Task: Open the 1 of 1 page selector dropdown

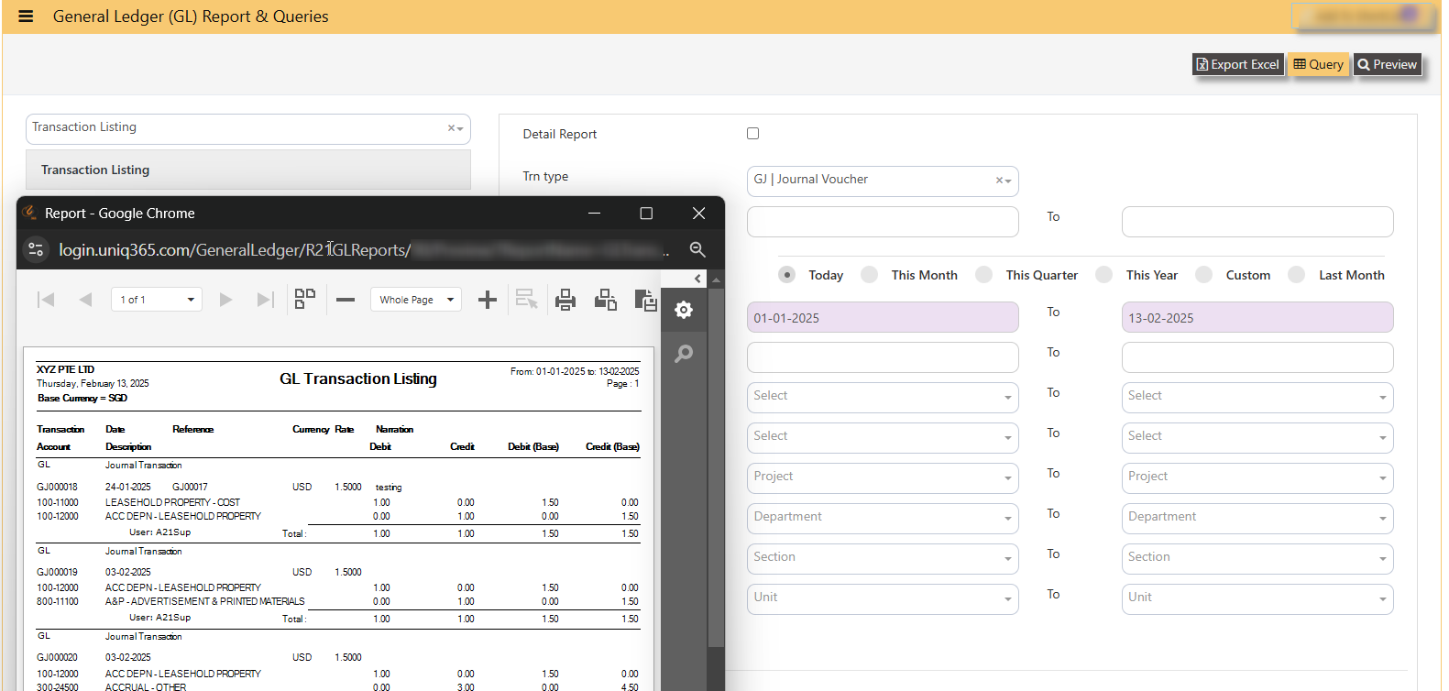Action: coord(157,300)
